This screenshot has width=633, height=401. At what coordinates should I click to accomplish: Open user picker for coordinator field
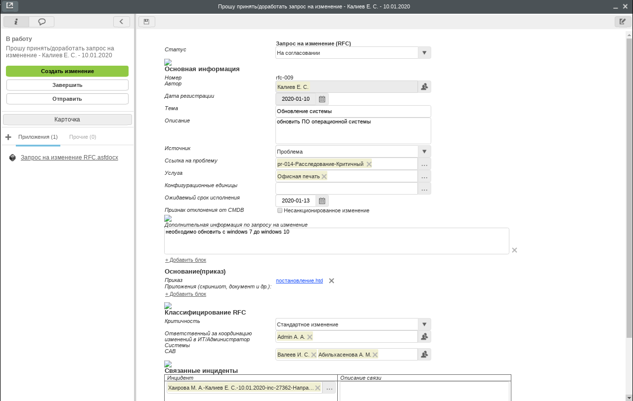(x=424, y=337)
